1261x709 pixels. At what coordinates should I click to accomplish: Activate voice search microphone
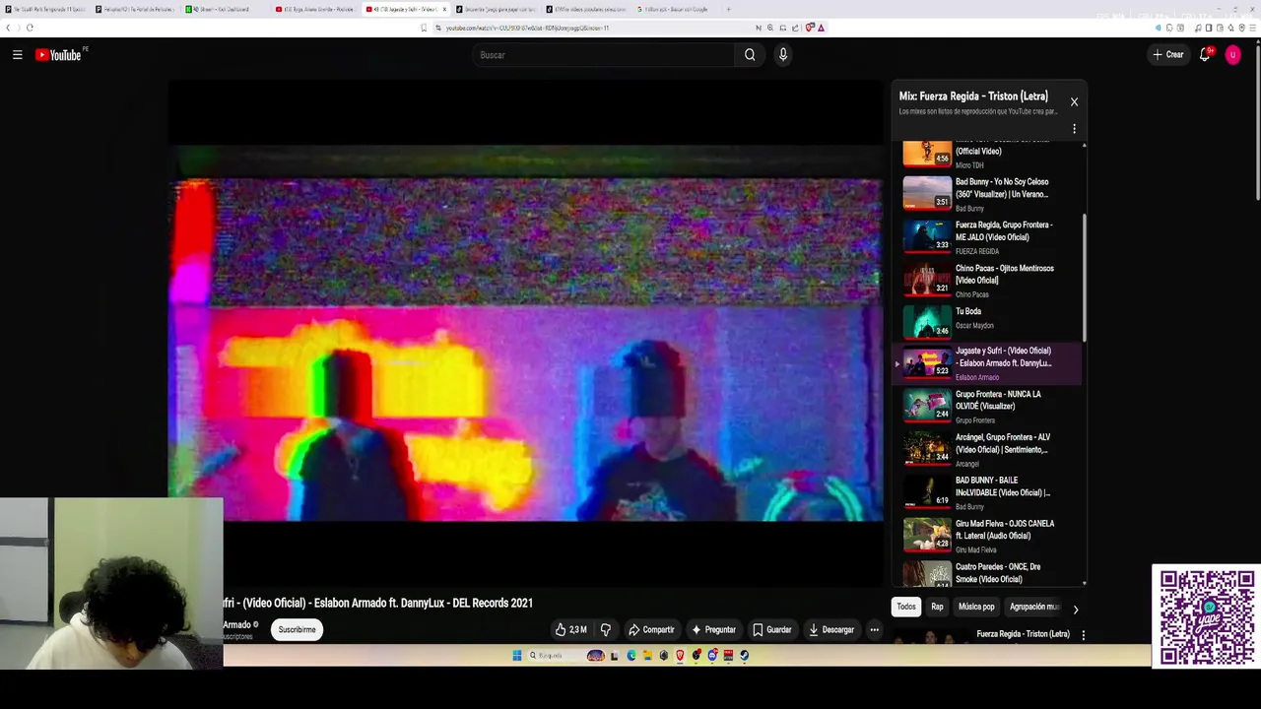[x=783, y=55]
